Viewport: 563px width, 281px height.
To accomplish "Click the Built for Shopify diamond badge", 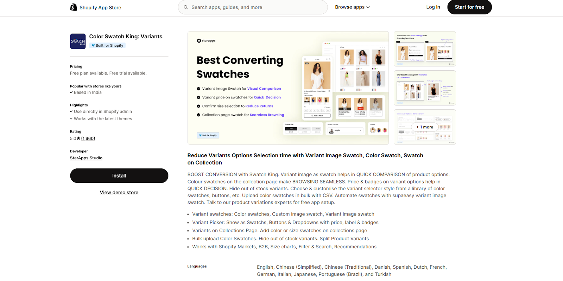I will pyautogui.click(x=107, y=45).
